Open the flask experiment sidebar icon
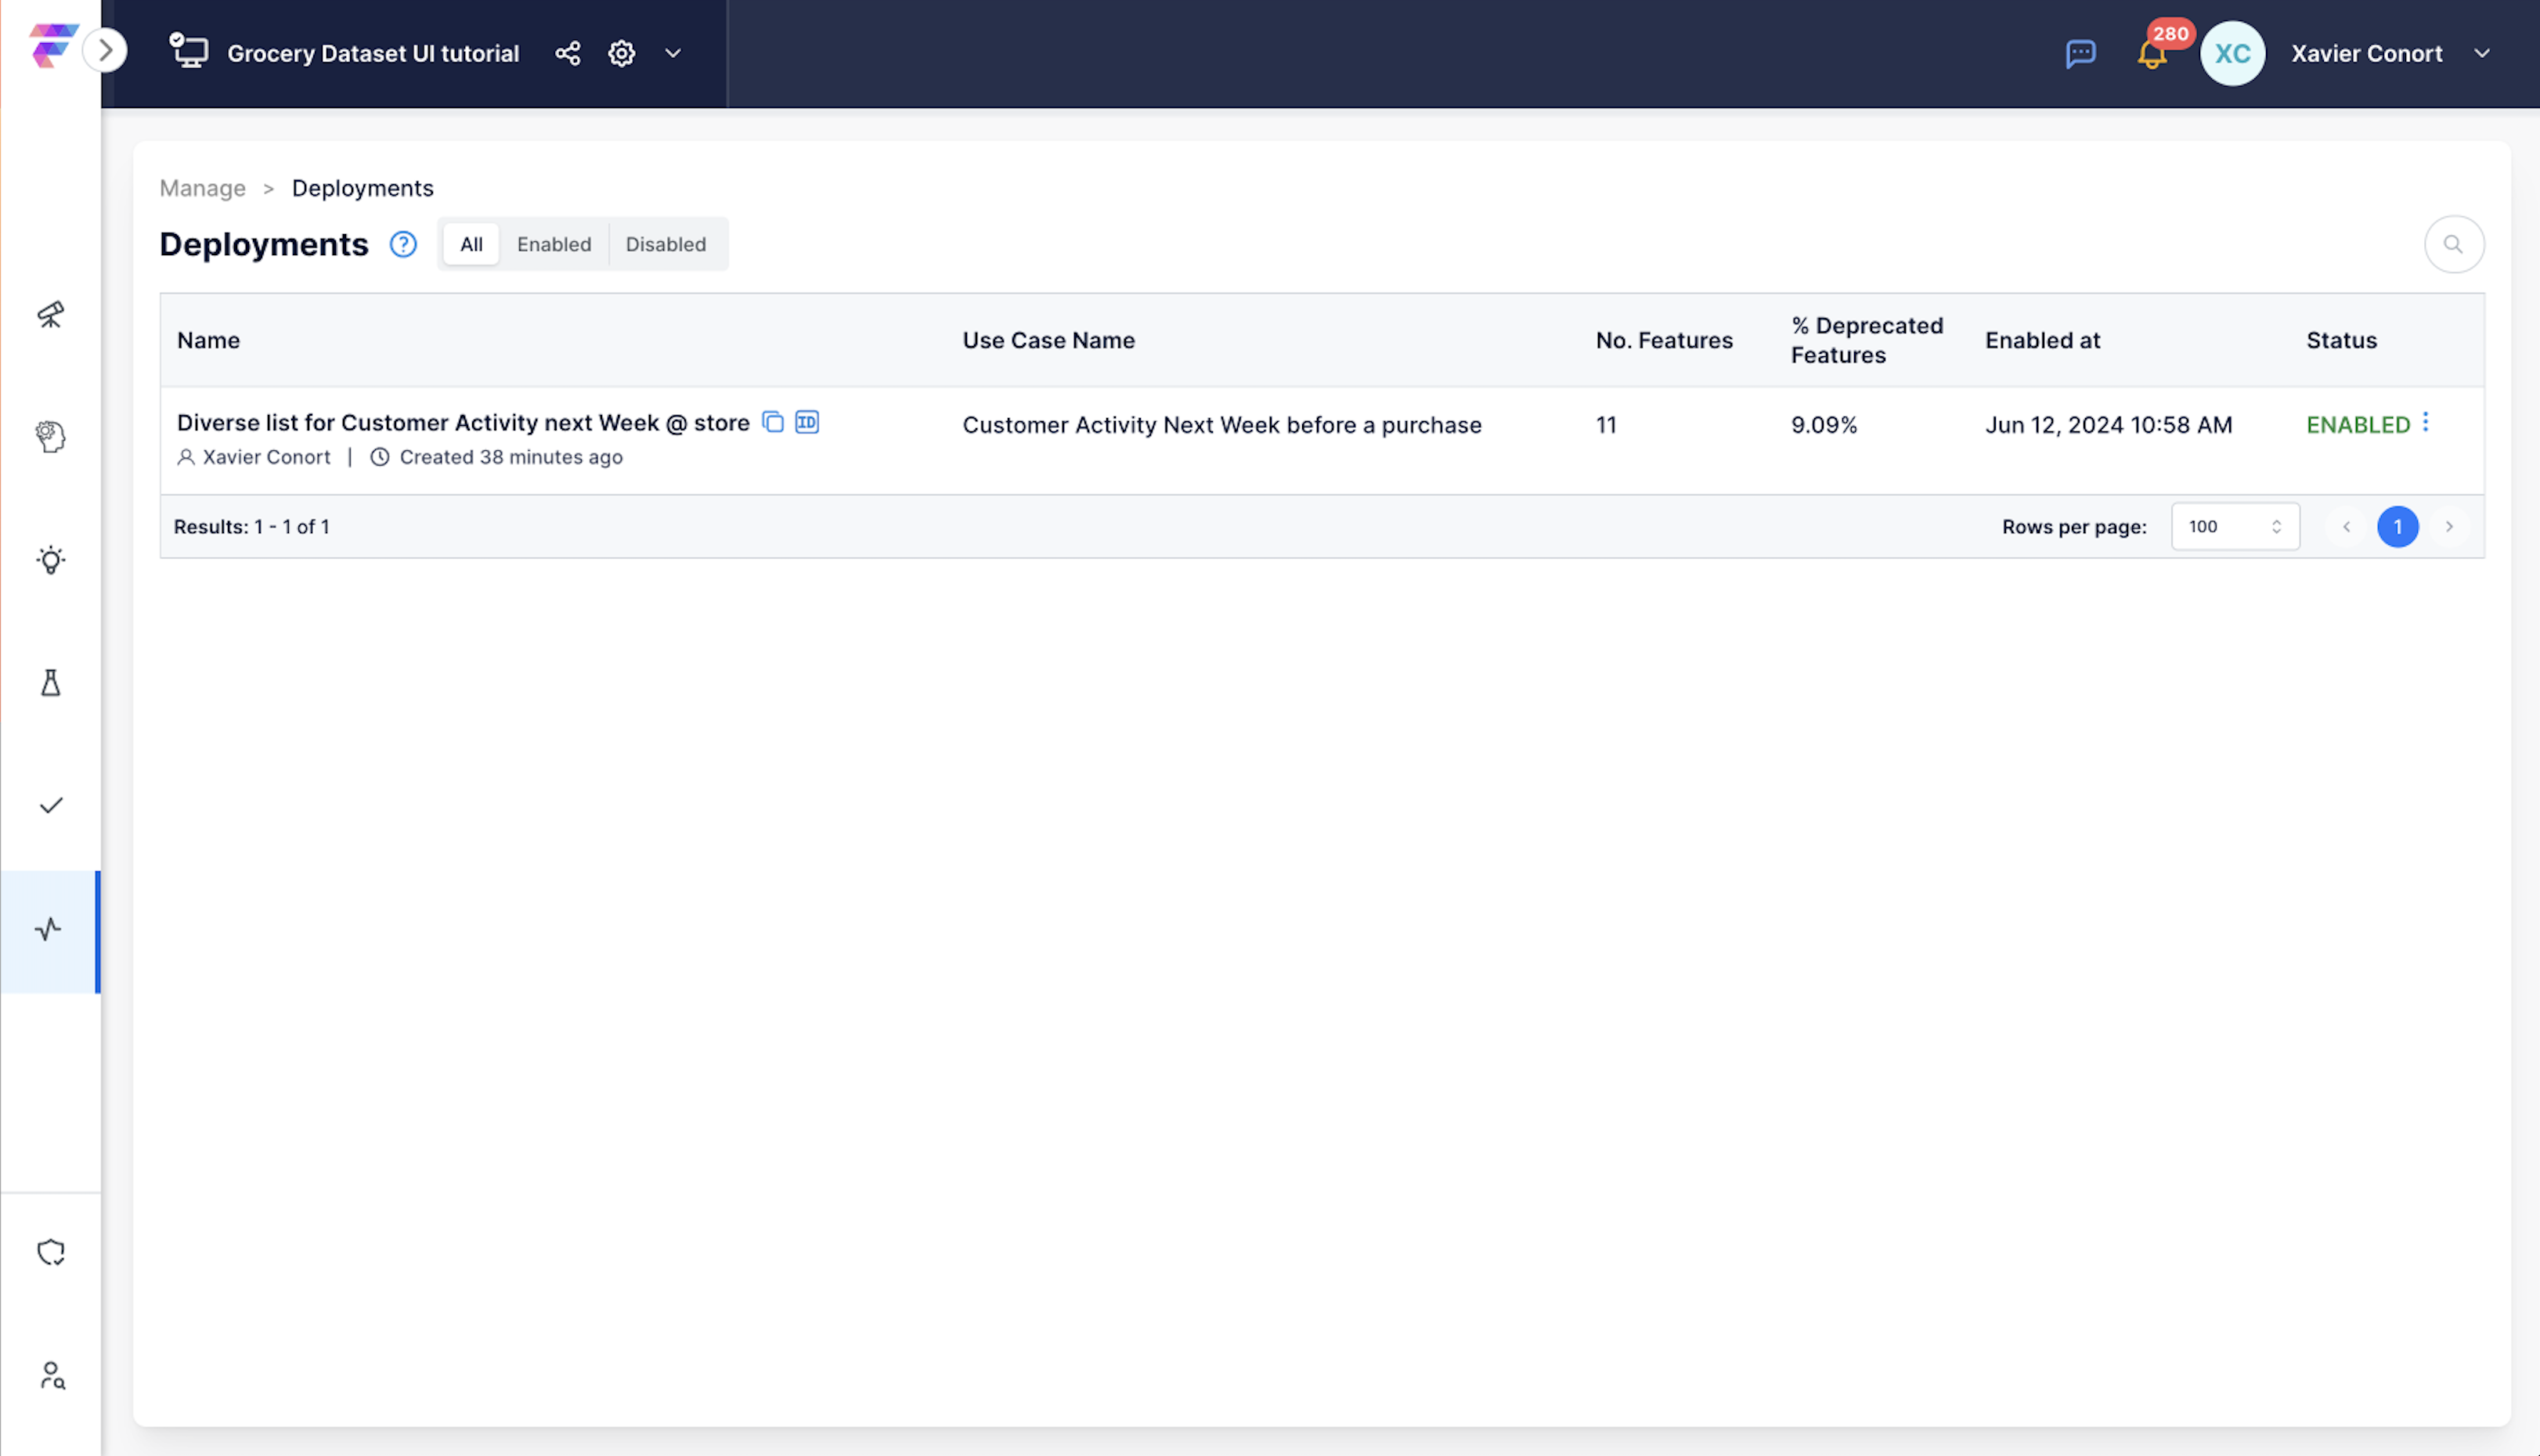The width and height of the screenshot is (2540, 1456). coord(51,683)
